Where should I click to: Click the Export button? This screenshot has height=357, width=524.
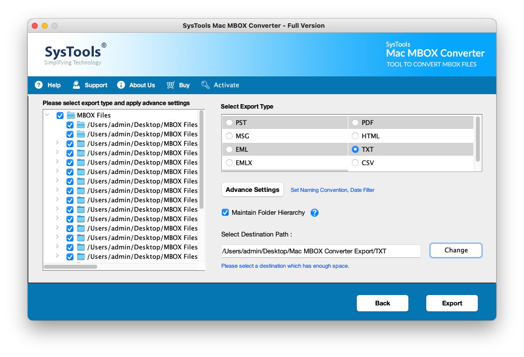coord(452,303)
